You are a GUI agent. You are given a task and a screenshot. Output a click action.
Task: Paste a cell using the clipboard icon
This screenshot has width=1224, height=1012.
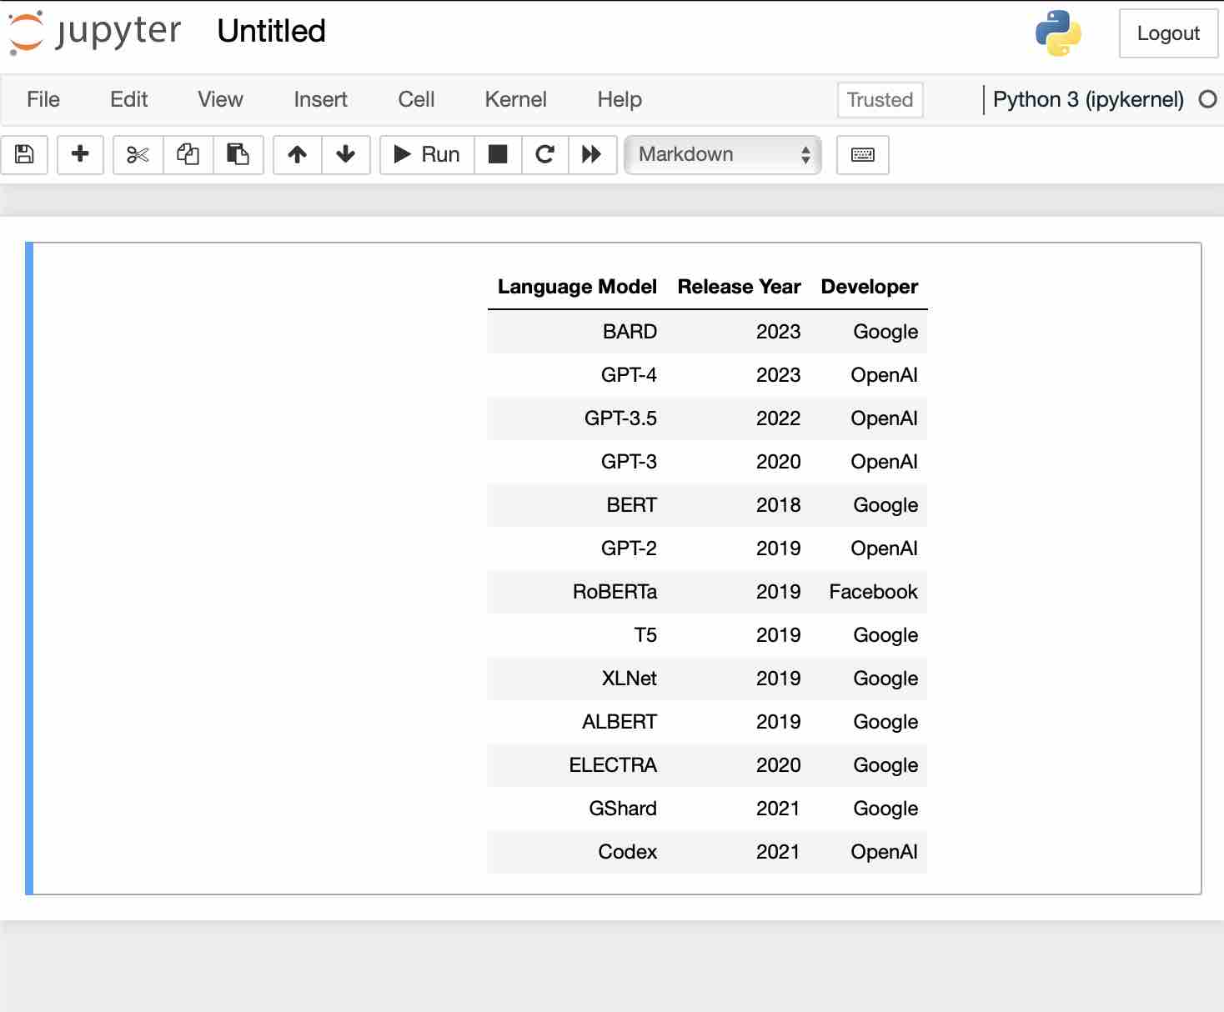(238, 155)
